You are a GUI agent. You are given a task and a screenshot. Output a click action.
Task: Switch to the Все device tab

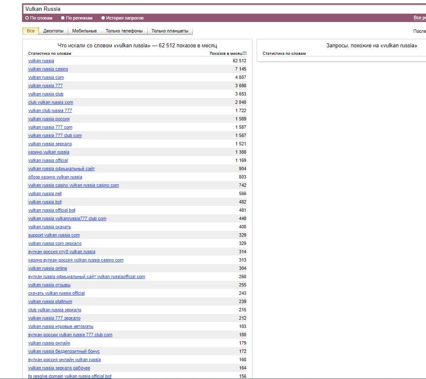31,31
